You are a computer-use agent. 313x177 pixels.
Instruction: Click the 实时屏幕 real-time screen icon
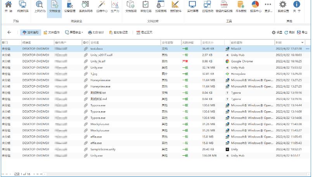click(x=192, y=7)
